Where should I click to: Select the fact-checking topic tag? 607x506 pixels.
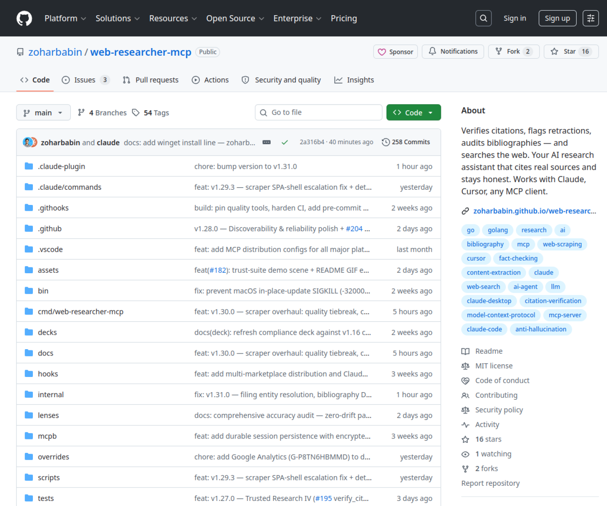(x=518, y=258)
